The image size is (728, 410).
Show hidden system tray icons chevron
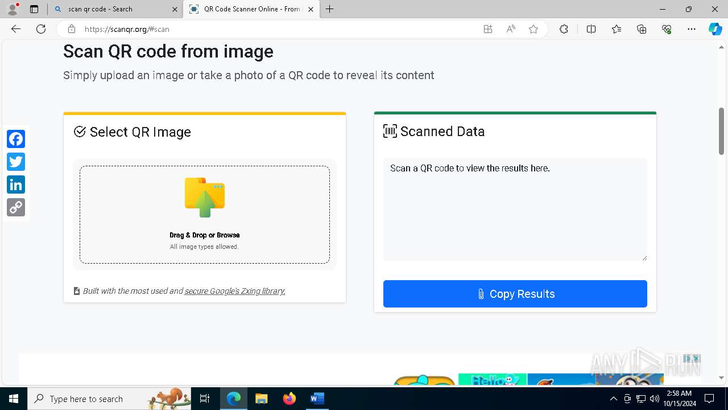(x=613, y=399)
